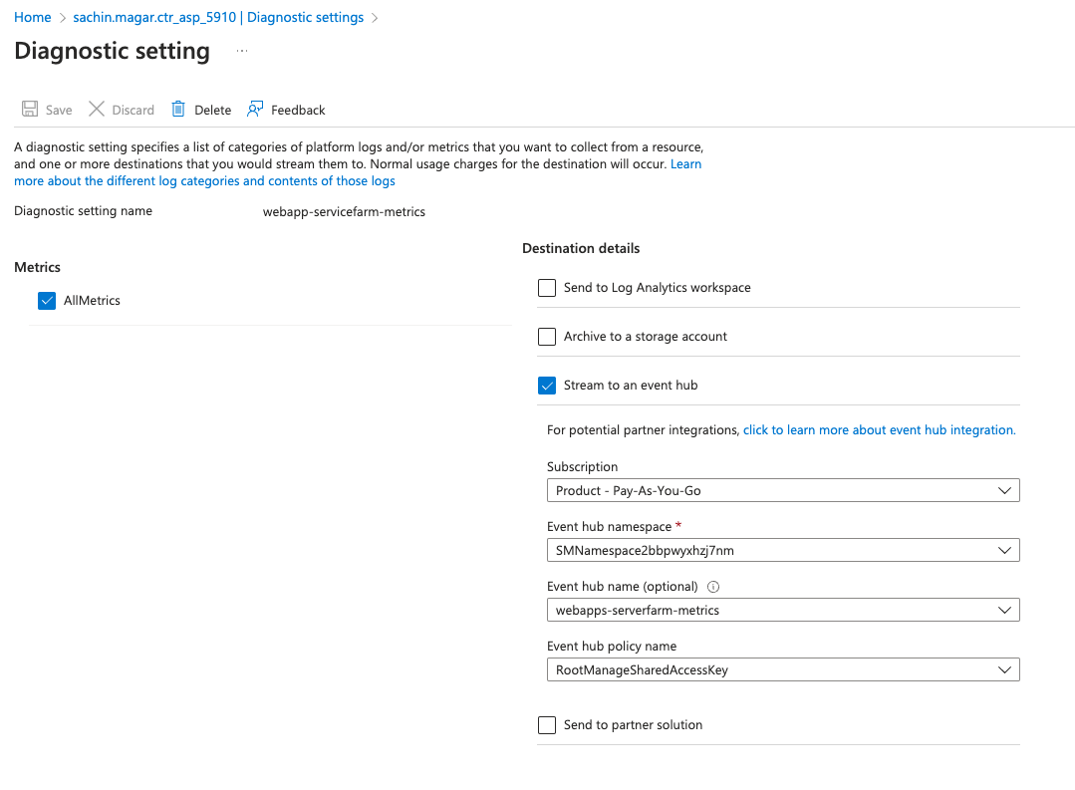Open the ellipsis more options menu

click(242, 51)
